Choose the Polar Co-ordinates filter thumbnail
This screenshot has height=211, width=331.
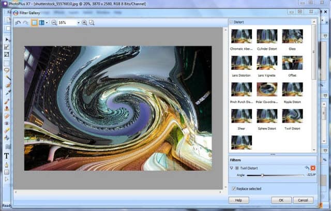267,89
